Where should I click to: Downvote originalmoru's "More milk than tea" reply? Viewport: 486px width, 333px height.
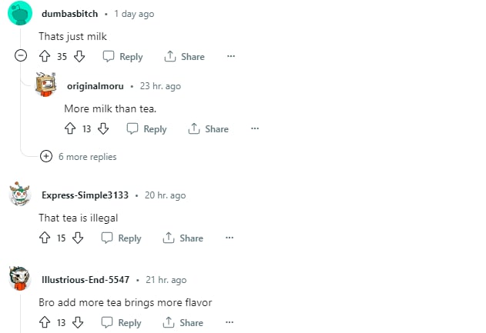tap(103, 128)
